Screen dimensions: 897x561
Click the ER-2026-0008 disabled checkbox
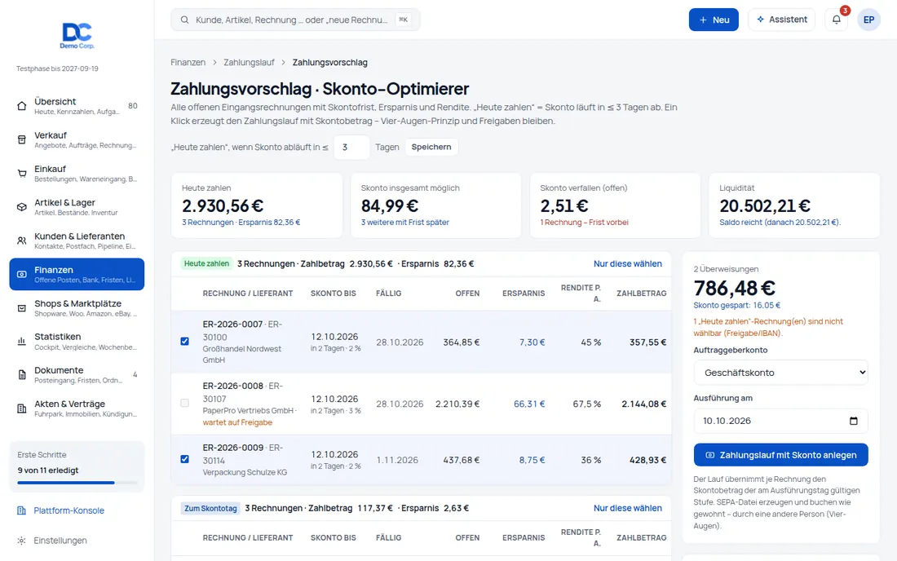[x=185, y=403]
